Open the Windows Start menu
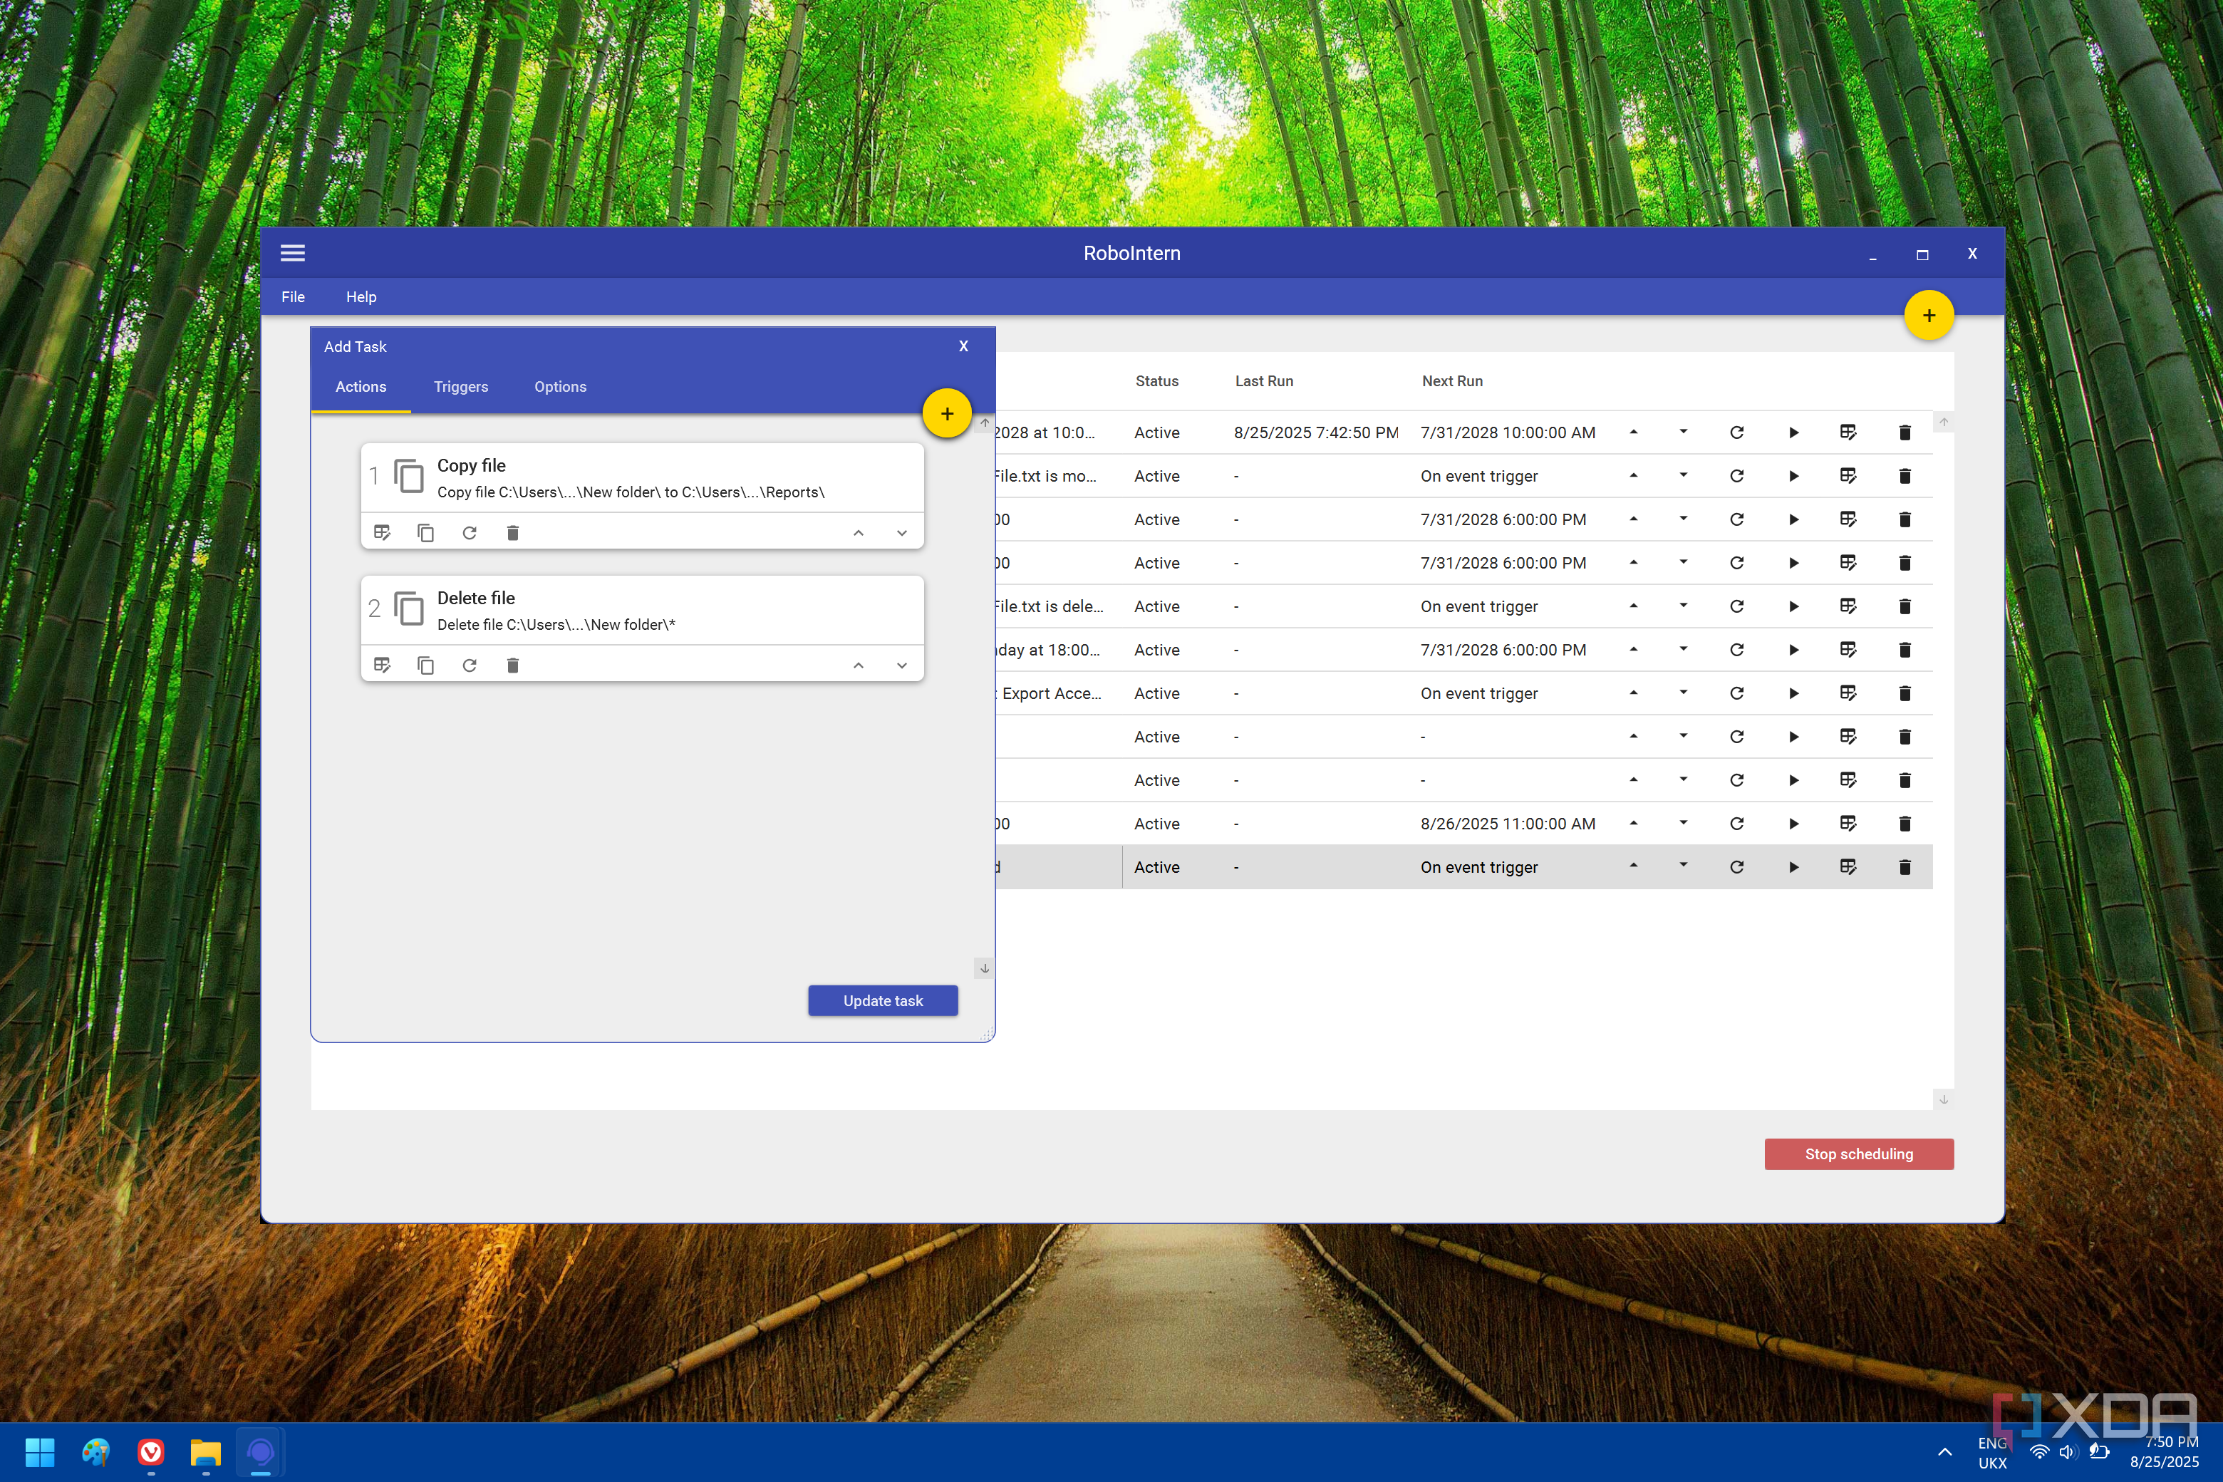This screenshot has height=1482, width=2223. (40, 1452)
